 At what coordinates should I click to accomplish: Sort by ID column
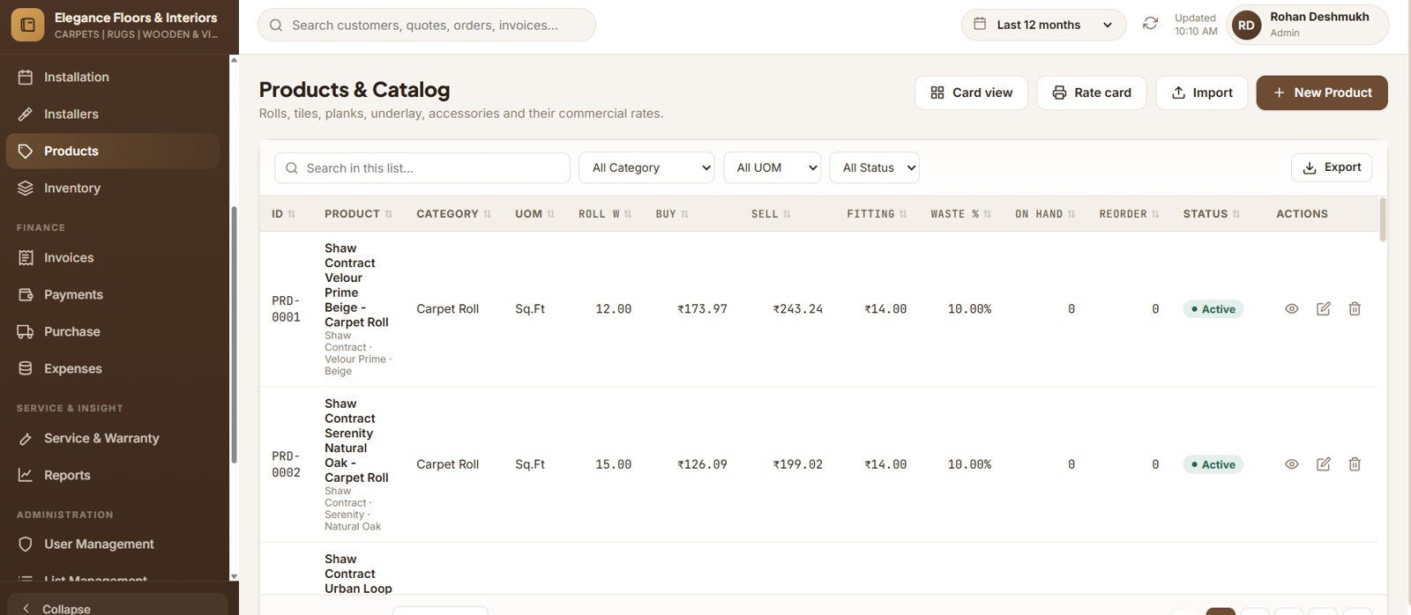(x=284, y=214)
